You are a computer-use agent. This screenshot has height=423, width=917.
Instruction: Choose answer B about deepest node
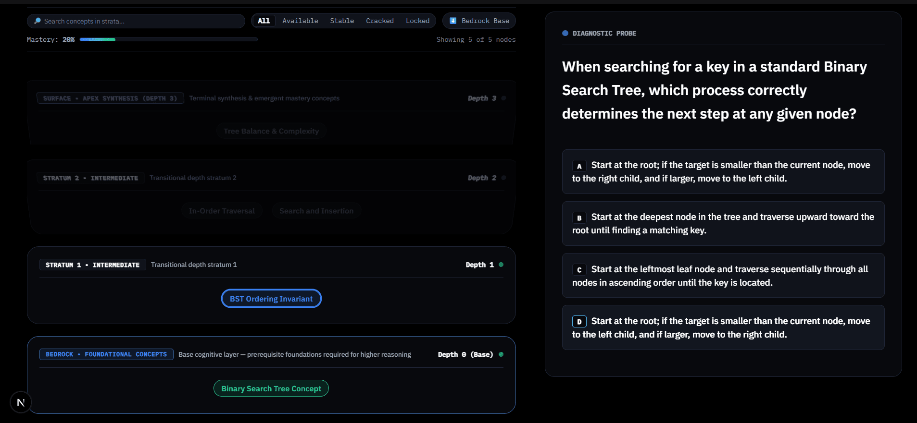723,223
